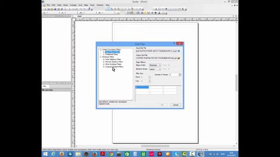Click the Number of Passes input field

click(174, 75)
